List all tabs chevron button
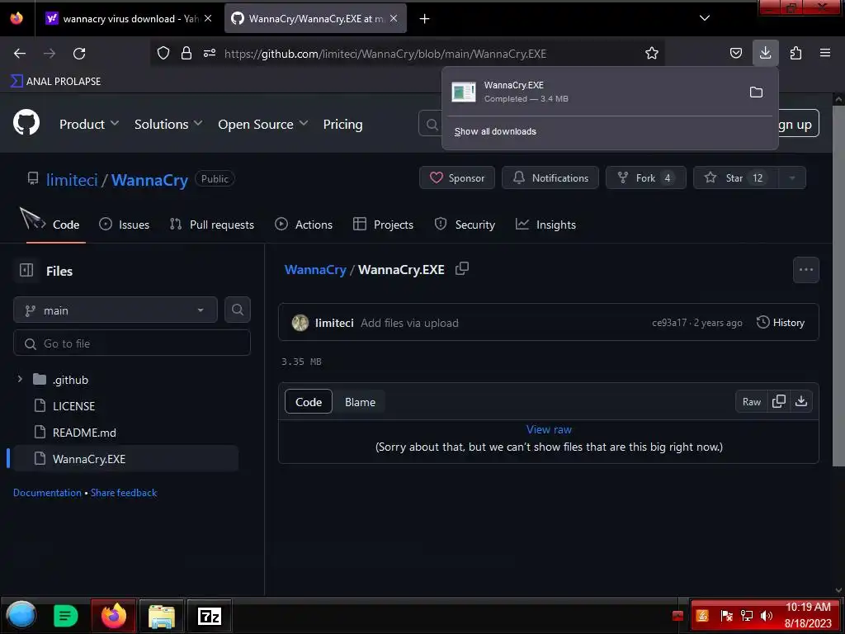 pyautogui.click(x=705, y=18)
